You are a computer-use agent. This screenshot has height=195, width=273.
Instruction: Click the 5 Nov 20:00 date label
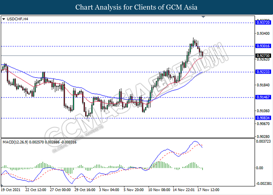134,190
